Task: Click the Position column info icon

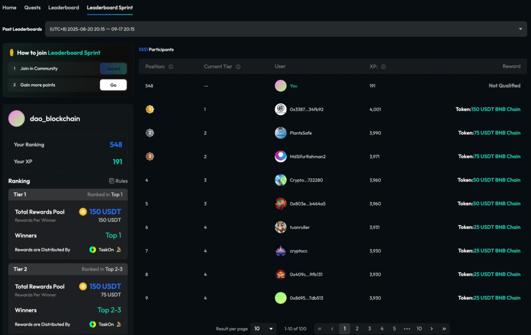Action: coord(171,67)
